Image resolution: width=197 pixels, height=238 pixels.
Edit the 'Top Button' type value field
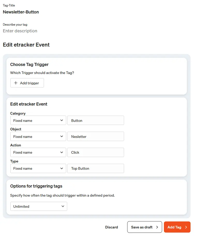tap(96, 168)
